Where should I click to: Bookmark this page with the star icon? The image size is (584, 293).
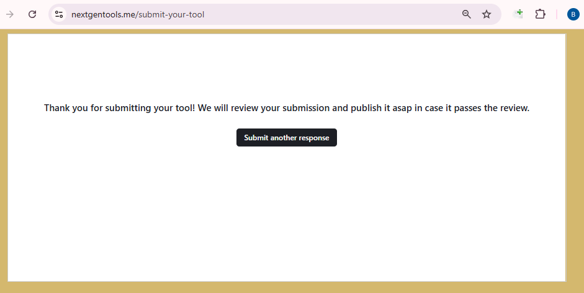pos(487,14)
